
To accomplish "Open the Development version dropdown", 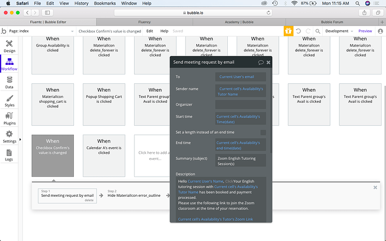I will (x=339, y=31).
